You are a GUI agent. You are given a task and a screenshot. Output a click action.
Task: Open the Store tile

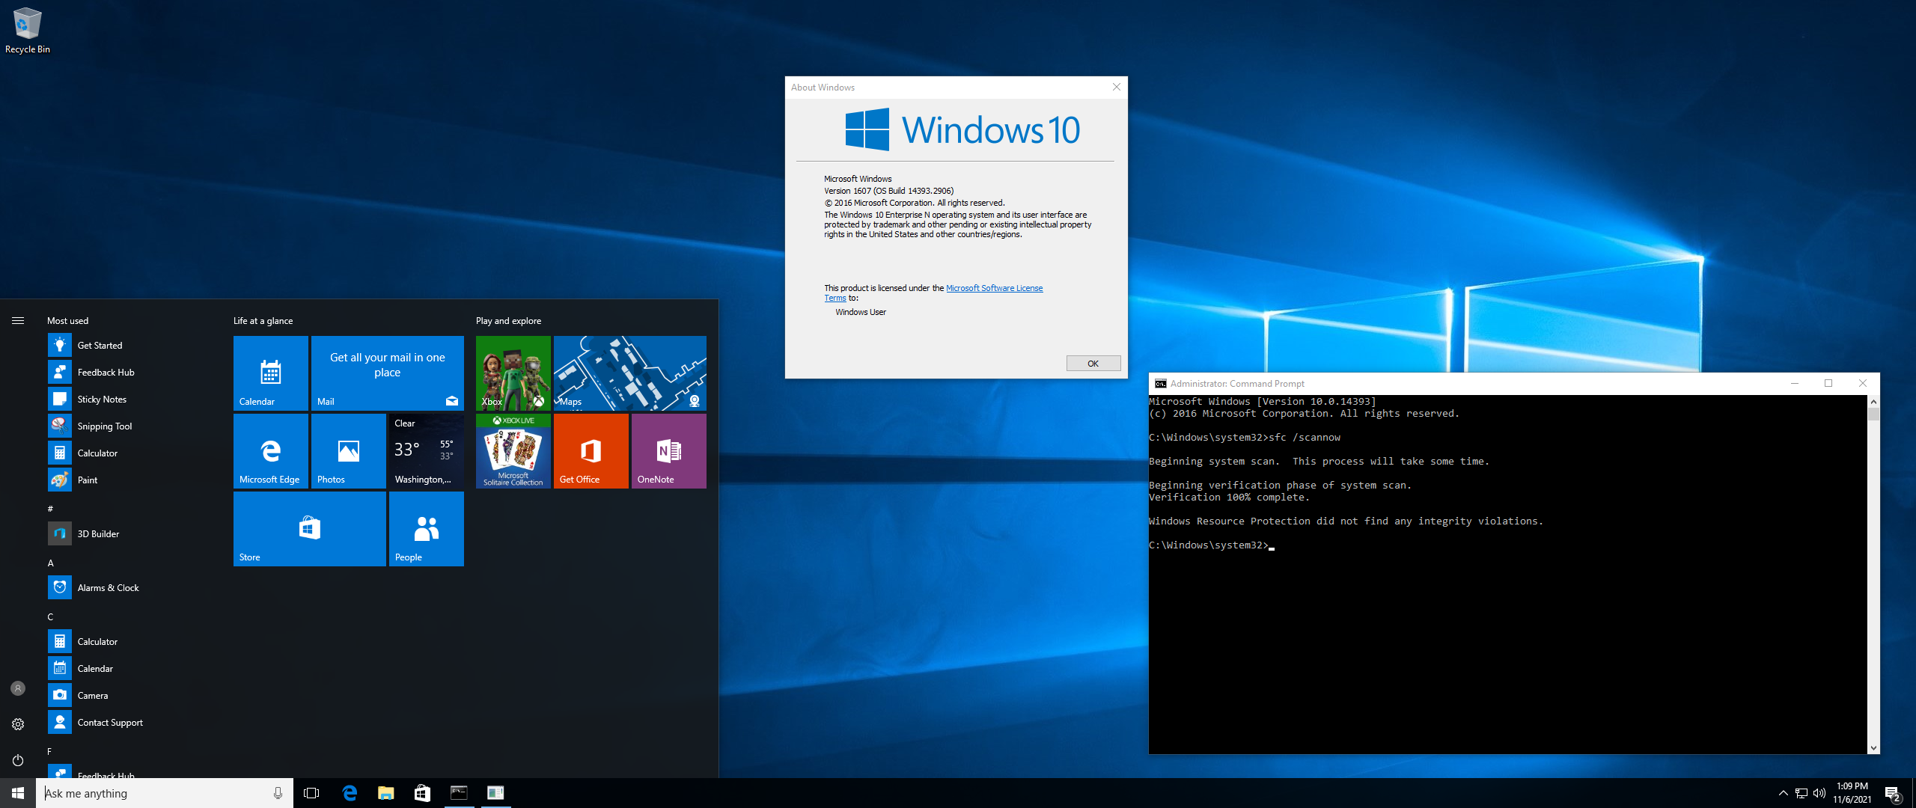[310, 529]
